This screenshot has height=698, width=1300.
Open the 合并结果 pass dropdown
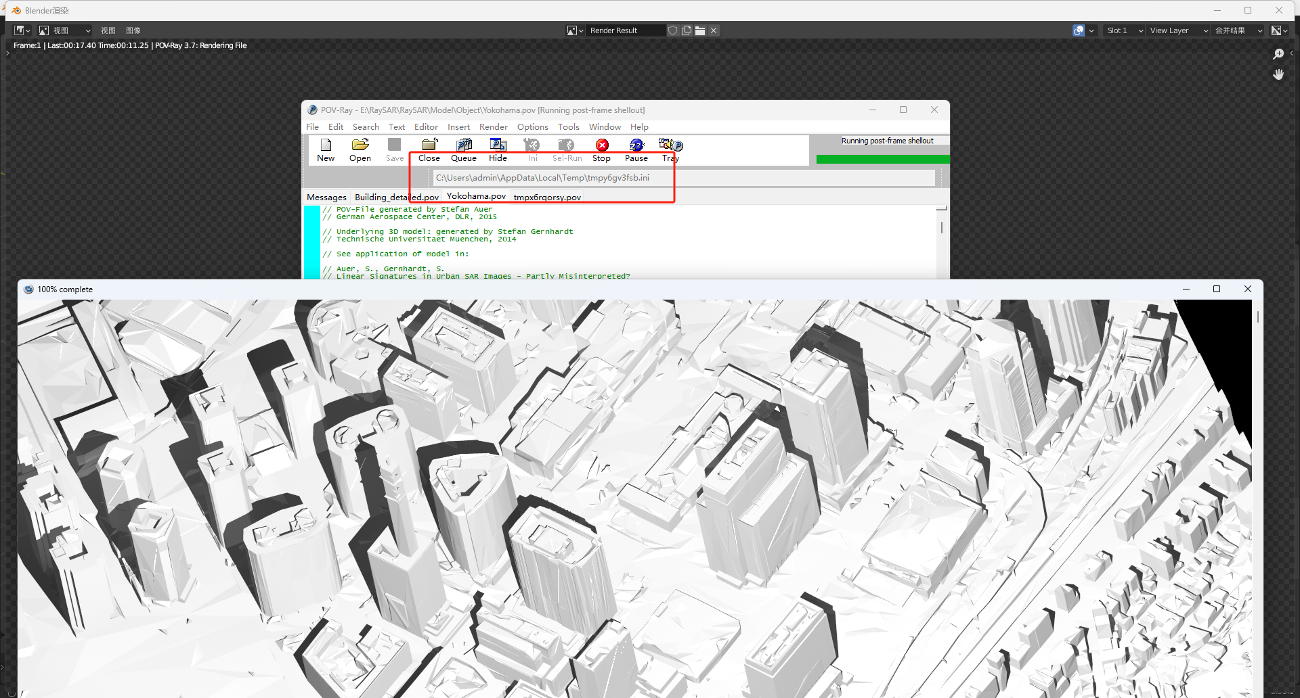tap(1238, 30)
